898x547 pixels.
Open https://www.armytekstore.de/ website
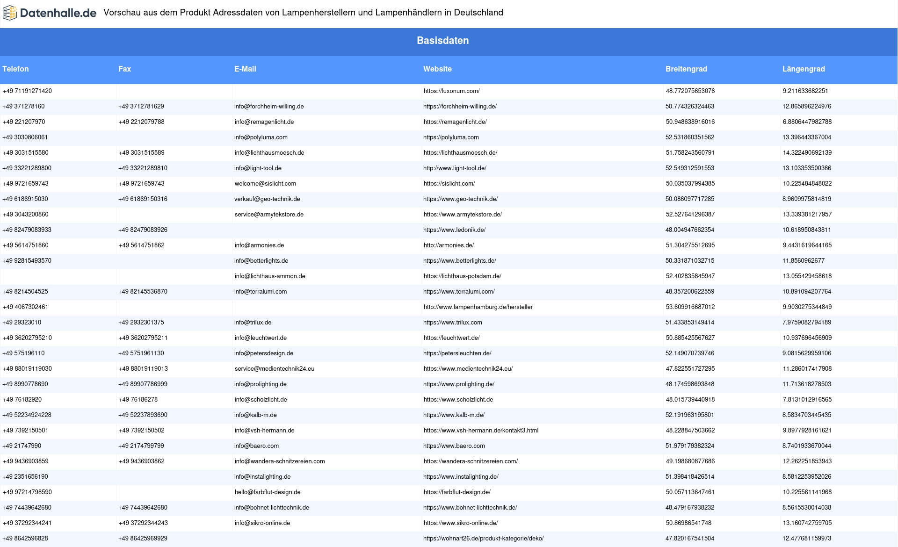point(463,215)
